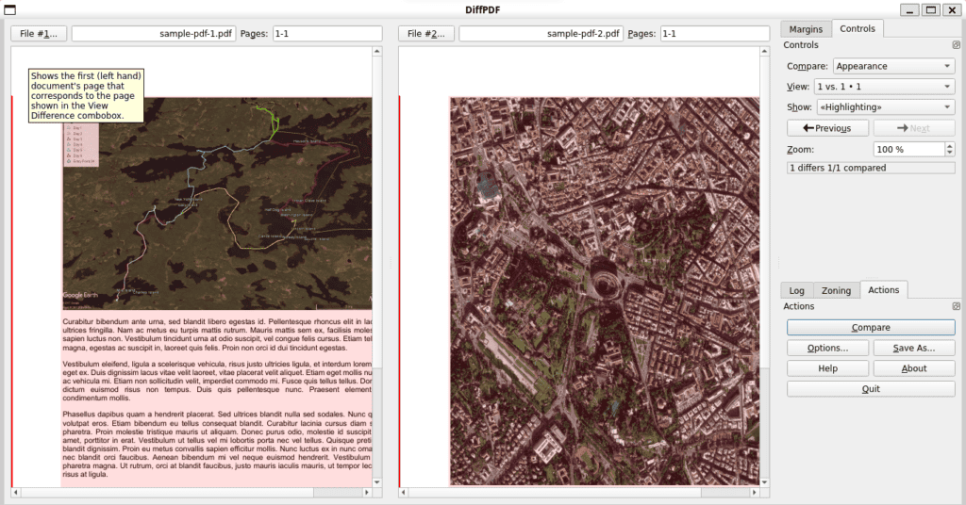Click the Compare action button
The width and height of the screenshot is (966, 505).
(x=871, y=327)
